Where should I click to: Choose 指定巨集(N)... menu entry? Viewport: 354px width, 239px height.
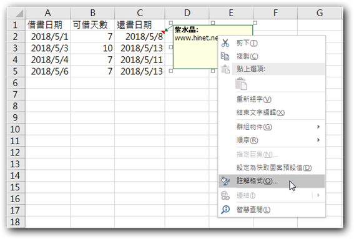pyautogui.click(x=272, y=154)
